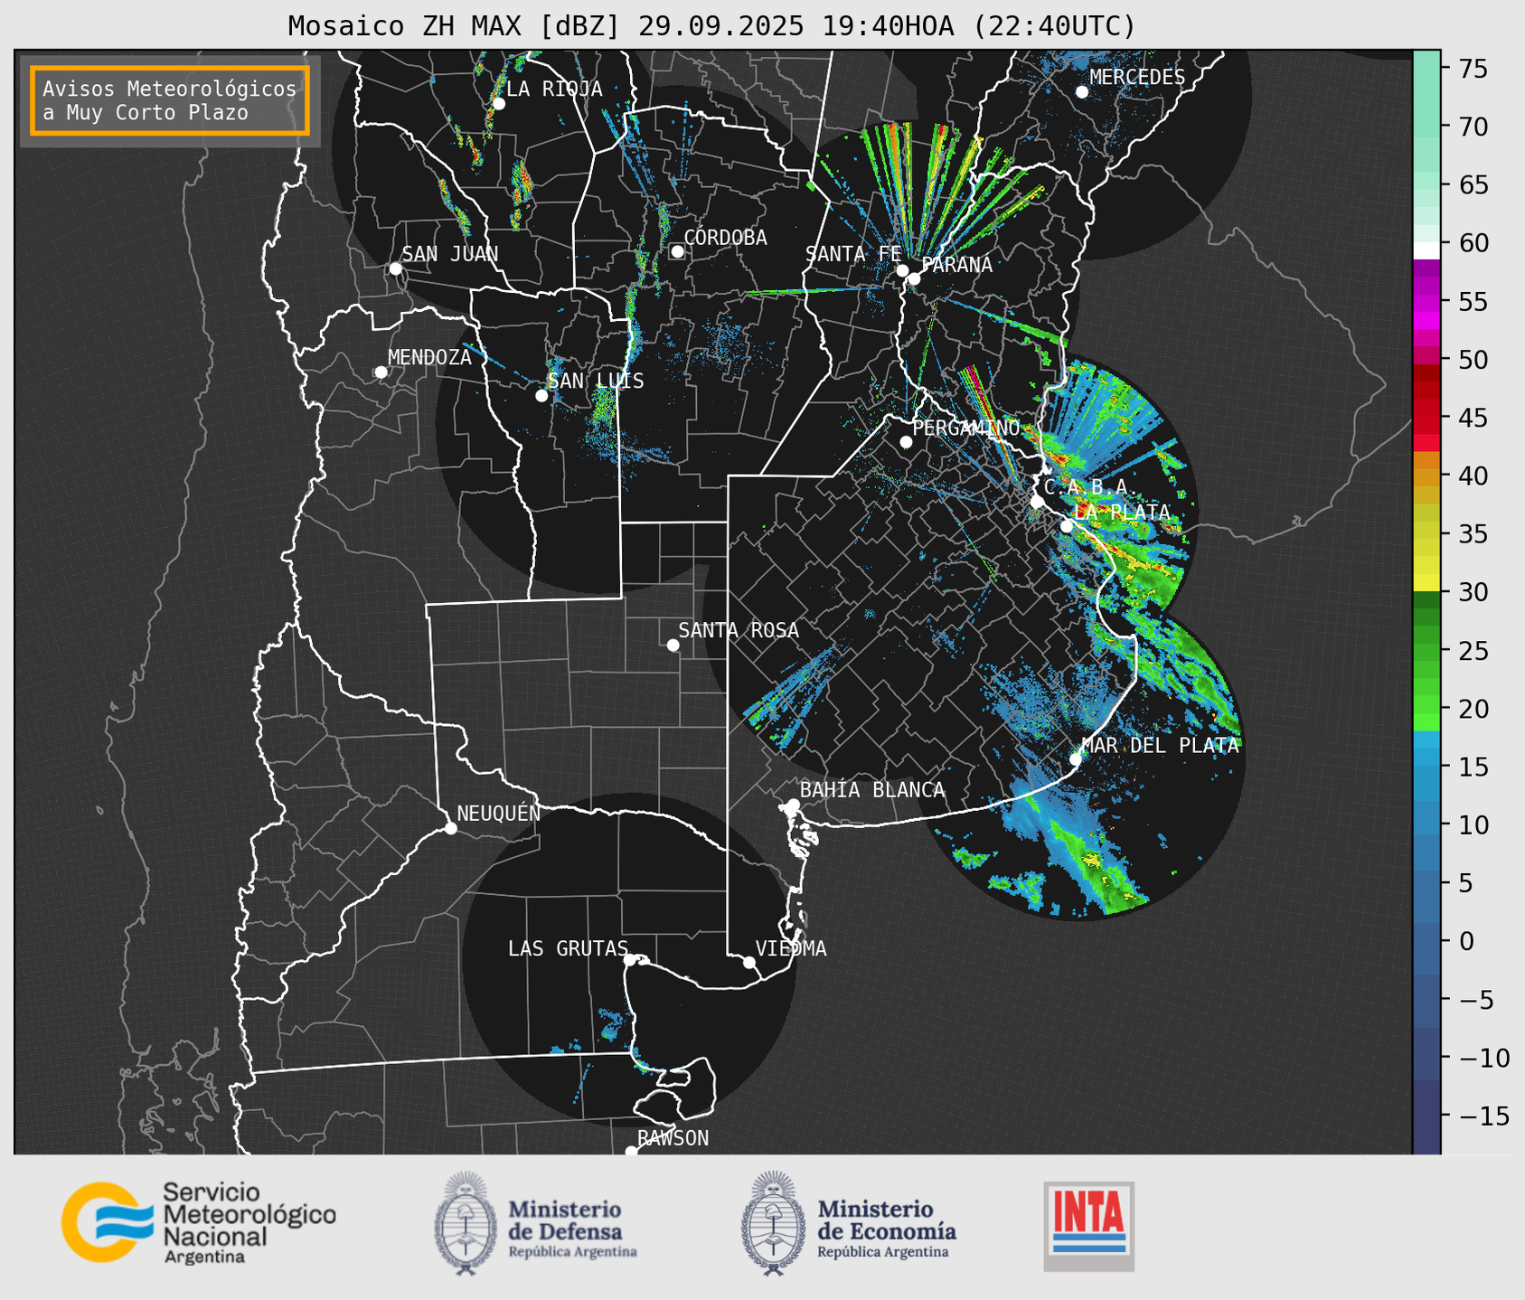This screenshot has width=1525, height=1300.
Task: Click the MENDOZA city marker
Action: tap(381, 372)
